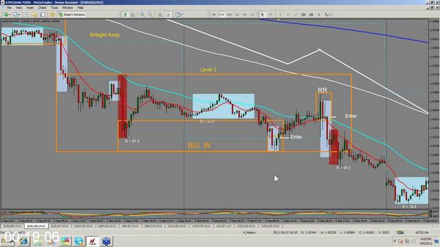The height and width of the screenshot is (247, 440).
Task: Click the Zoom Out magnifier icon
Action: (151, 14)
